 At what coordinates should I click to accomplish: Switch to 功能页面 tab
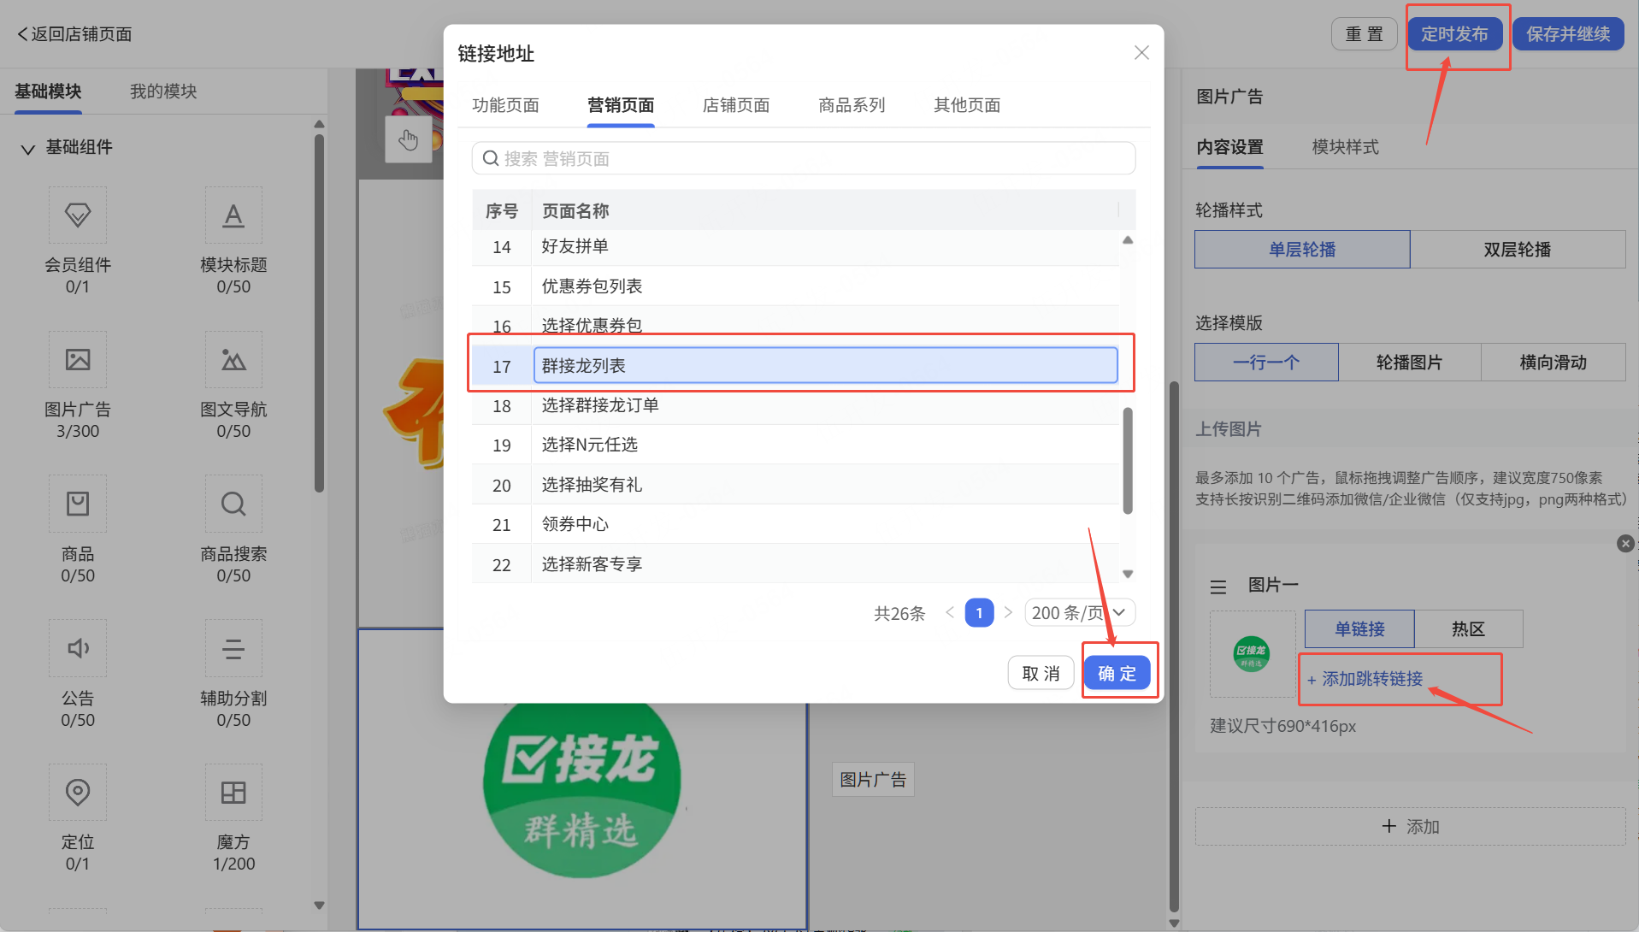click(x=505, y=105)
